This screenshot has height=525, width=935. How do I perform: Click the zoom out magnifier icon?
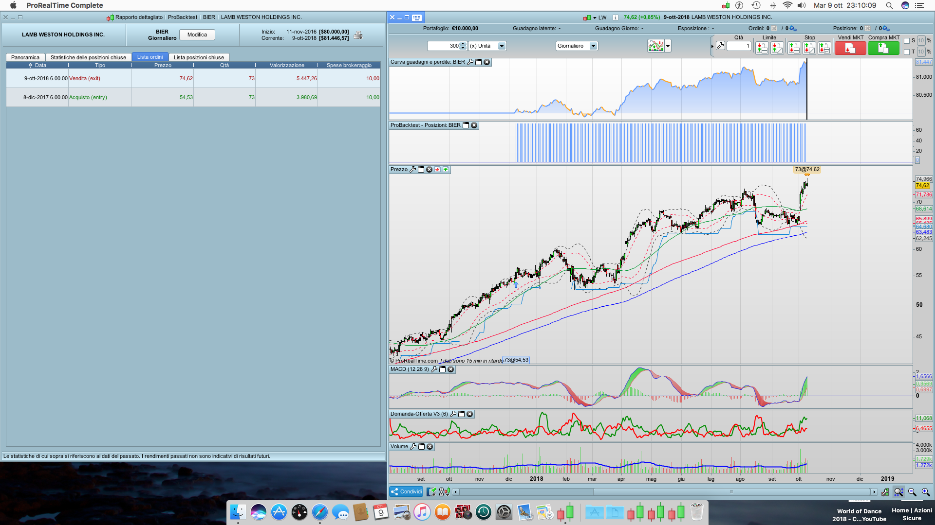tap(912, 492)
